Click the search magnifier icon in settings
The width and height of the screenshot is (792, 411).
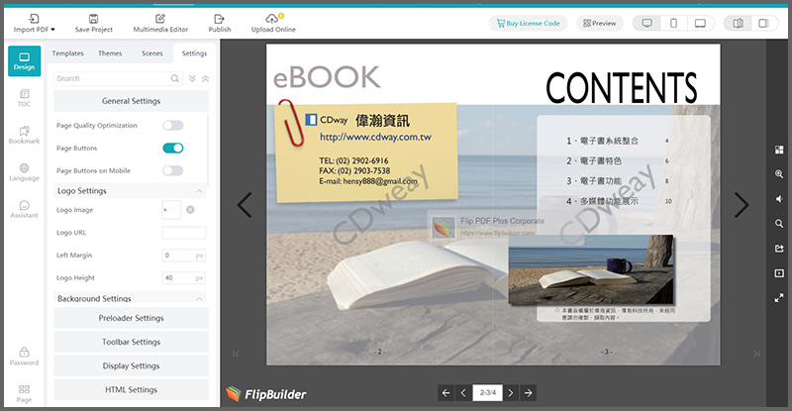[x=175, y=78]
